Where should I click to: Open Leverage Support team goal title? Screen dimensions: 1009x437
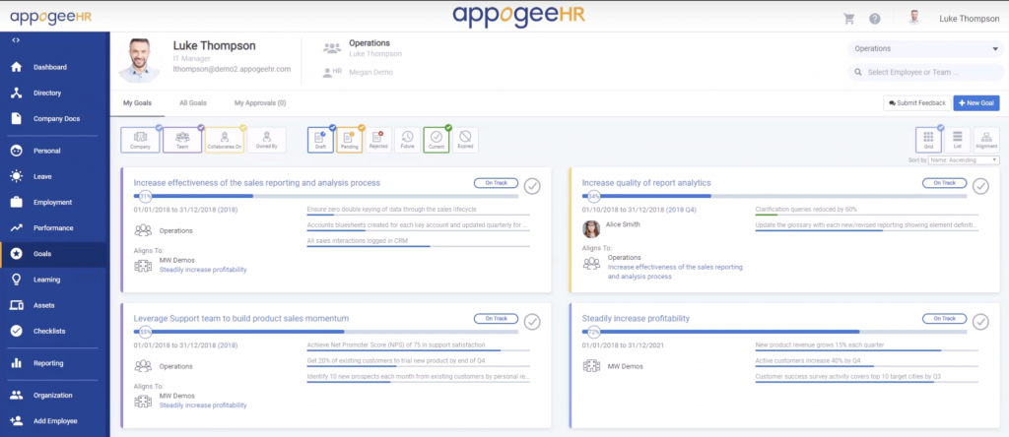(241, 318)
